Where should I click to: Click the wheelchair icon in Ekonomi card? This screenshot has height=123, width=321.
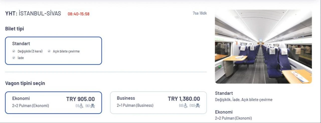click(82, 106)
